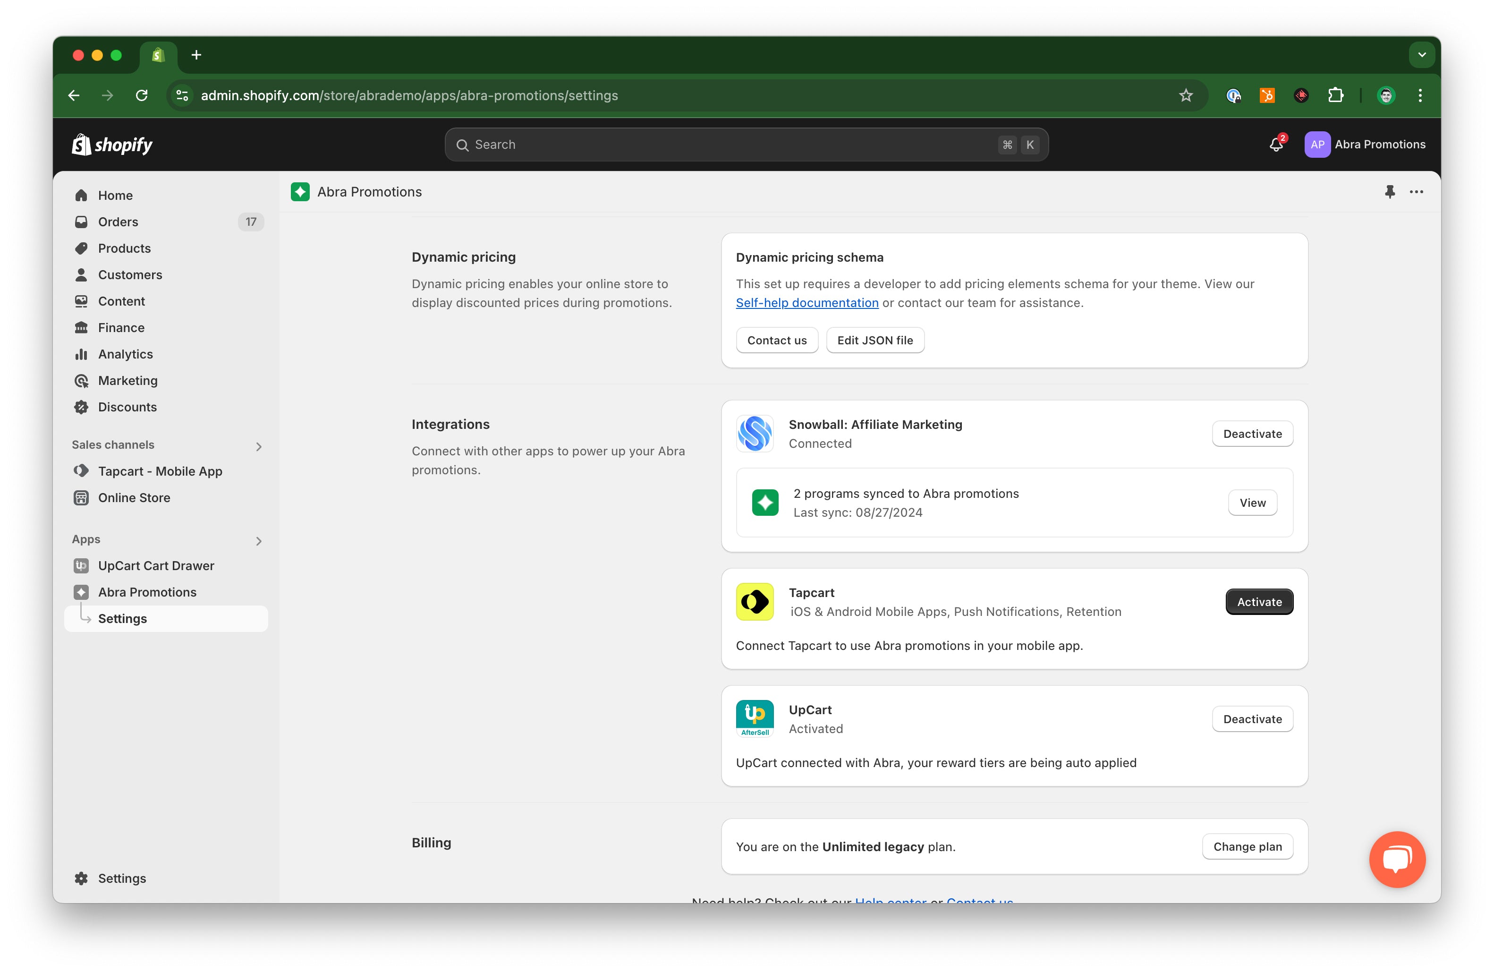Screen dimensions: 1494x973
Task: Go back to previous page
Action: tap(74, 95)
